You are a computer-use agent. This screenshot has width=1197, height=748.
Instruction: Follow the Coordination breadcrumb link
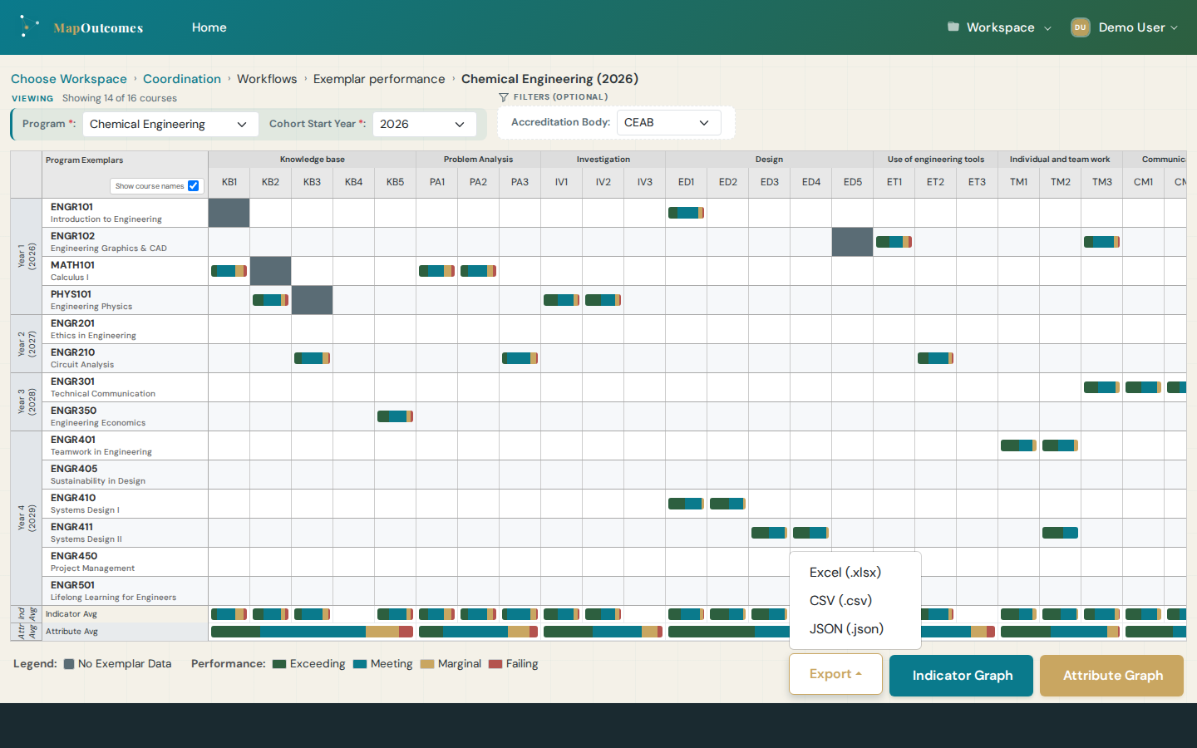click(x=182, y=79)
